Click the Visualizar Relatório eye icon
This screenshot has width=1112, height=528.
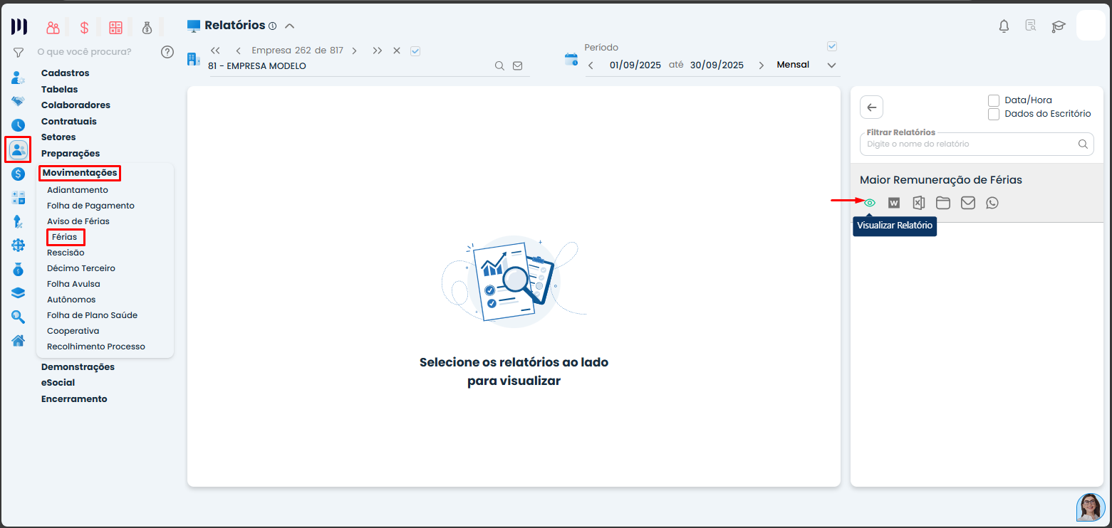869,203
